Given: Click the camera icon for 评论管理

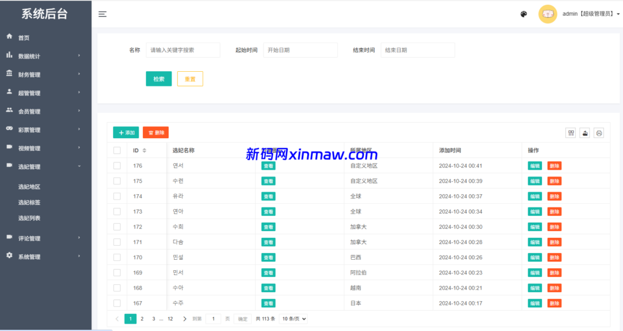Looking at the screenshot, I should pos(9,237).
